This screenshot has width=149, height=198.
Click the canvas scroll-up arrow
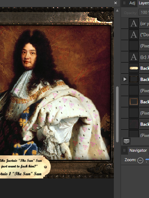117,10
